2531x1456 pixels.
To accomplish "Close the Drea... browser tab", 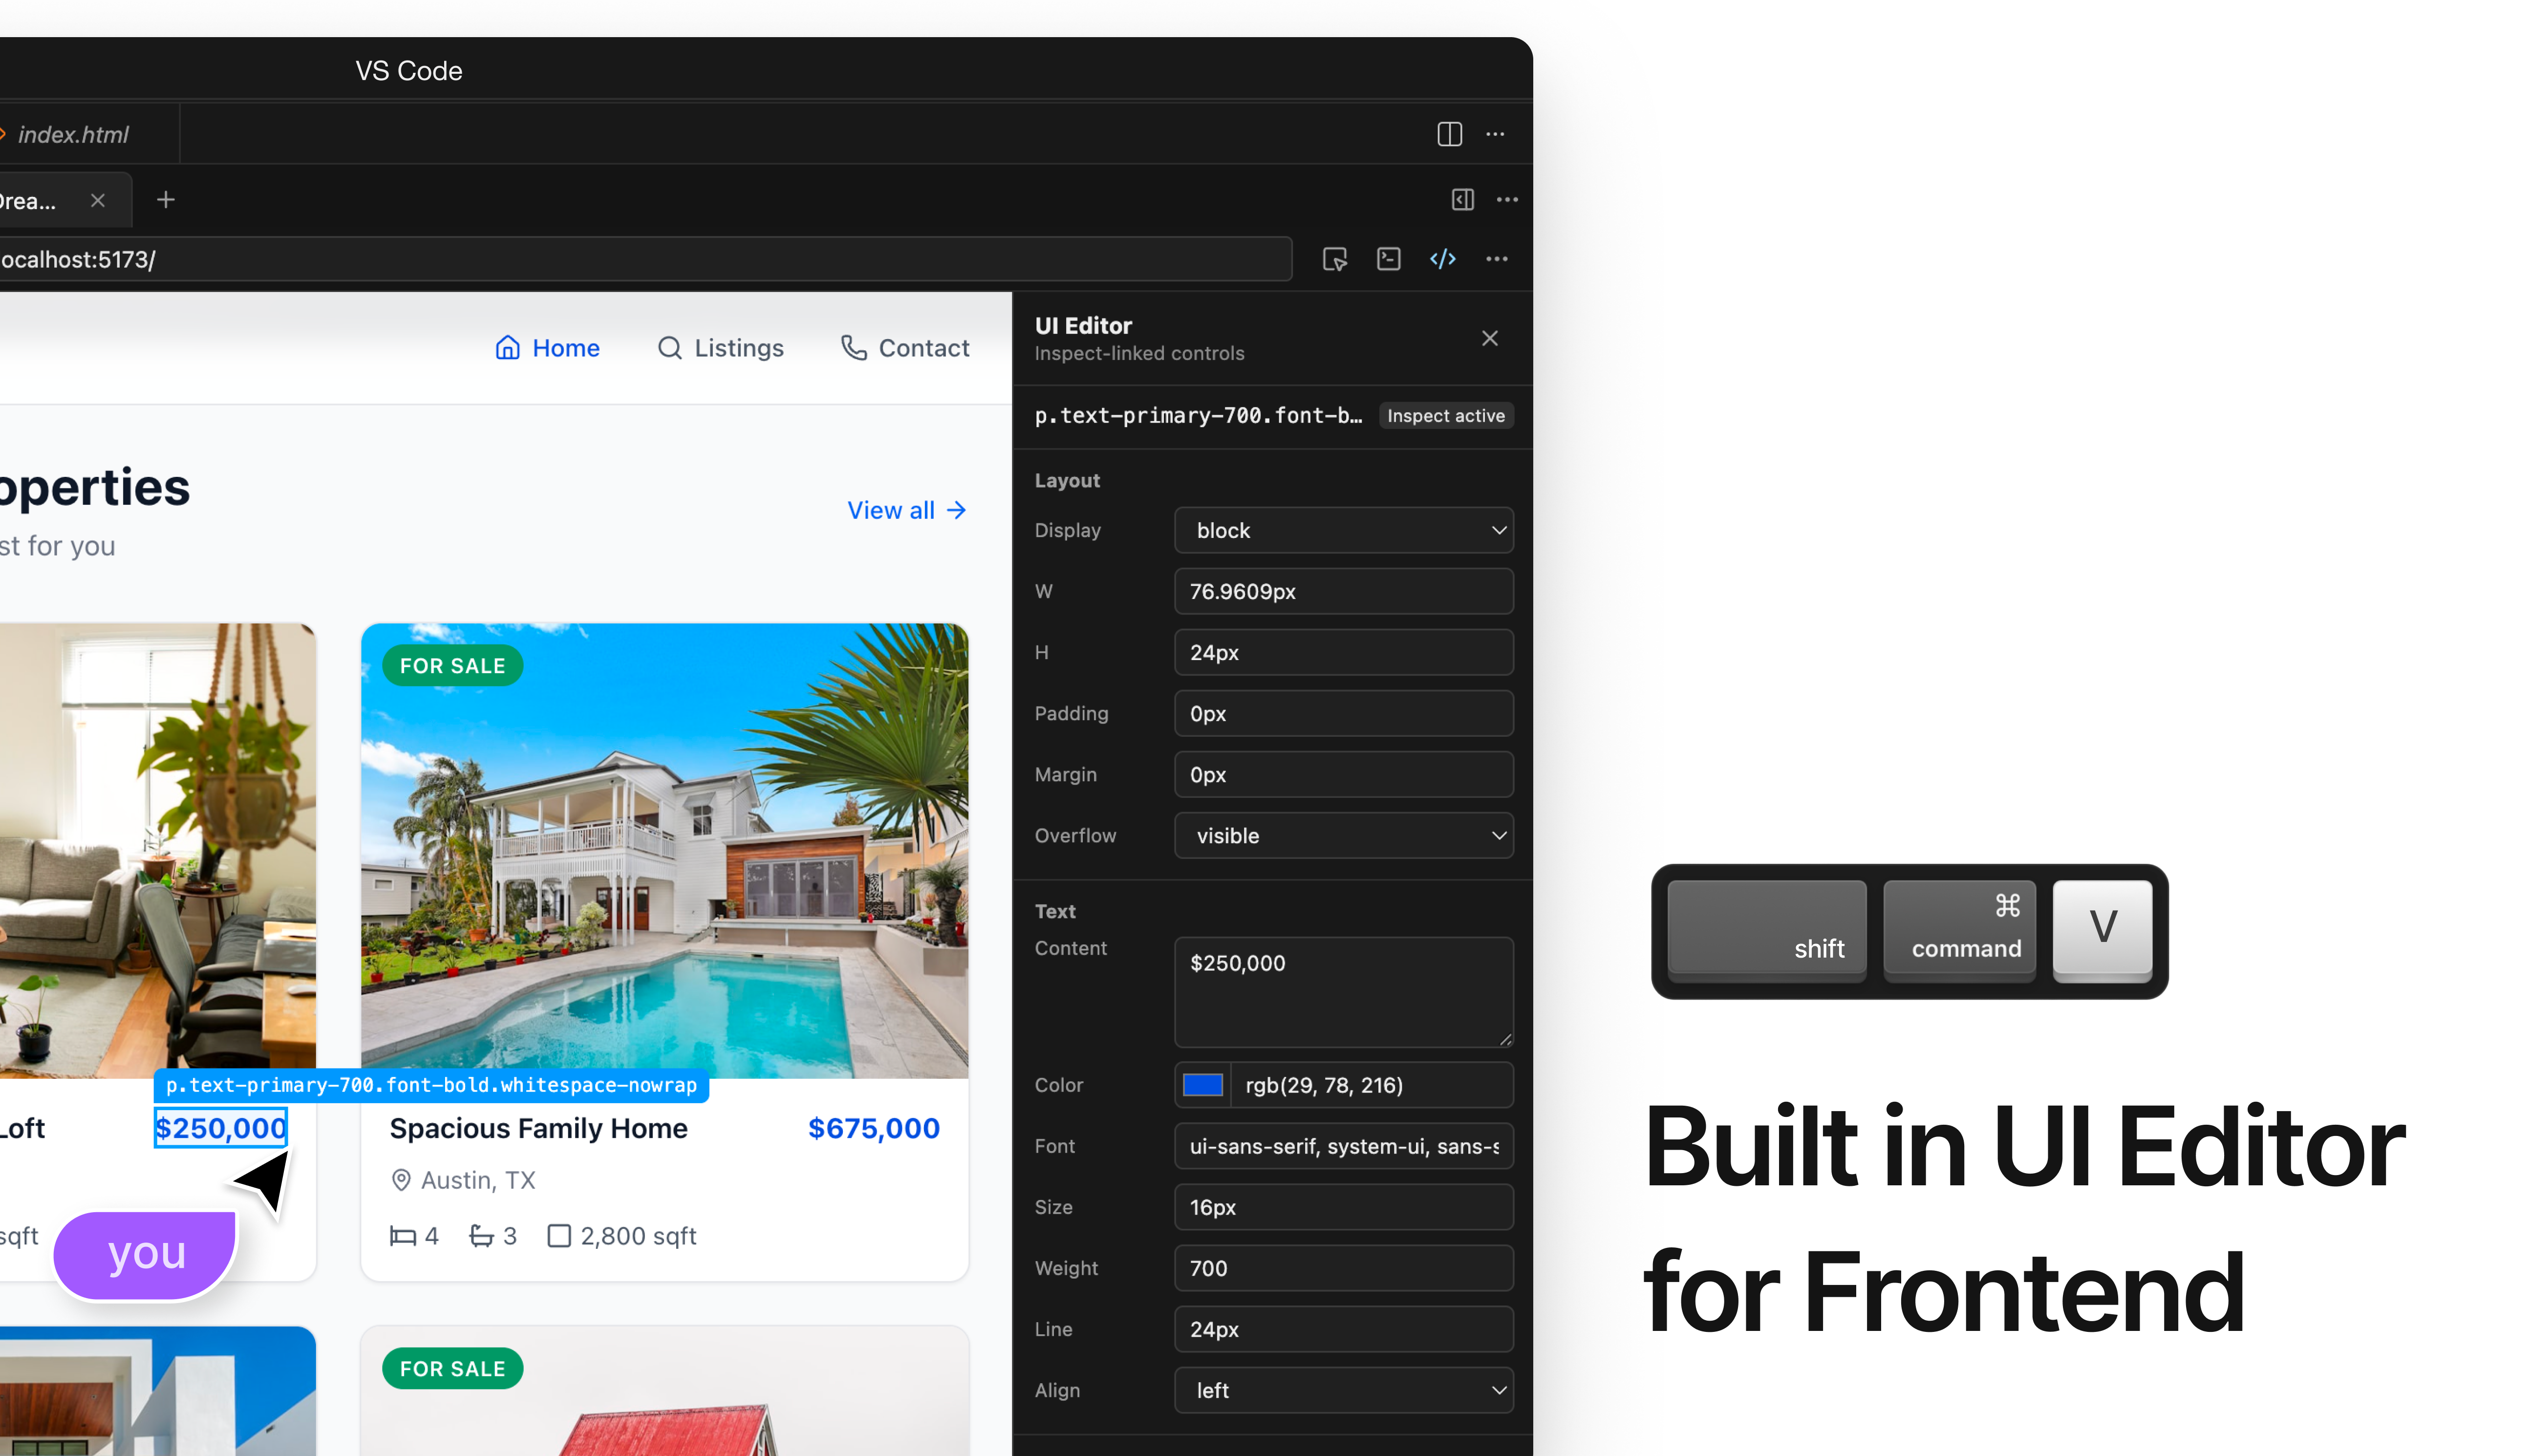I will pos(98,200).
